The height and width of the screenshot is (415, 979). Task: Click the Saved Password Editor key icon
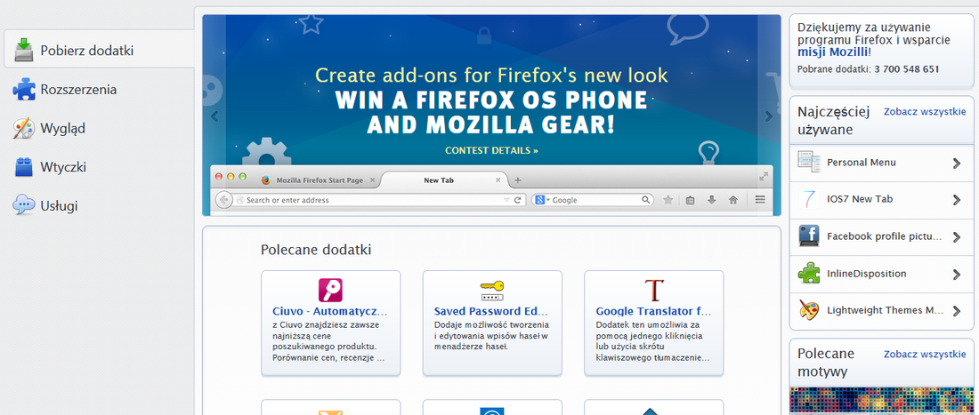pos(492,290)
